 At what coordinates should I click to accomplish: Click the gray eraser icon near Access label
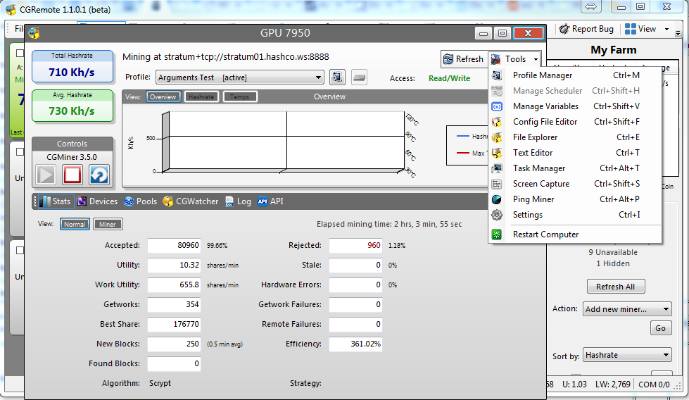(359, 77)
